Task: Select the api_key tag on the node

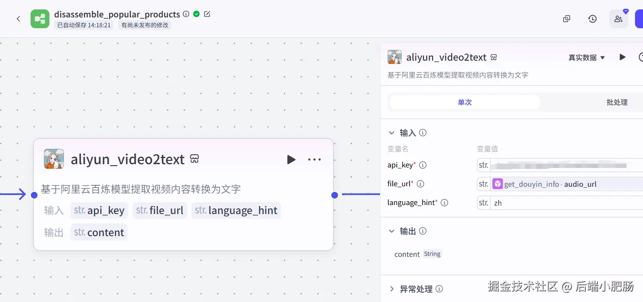Action: 99,210
